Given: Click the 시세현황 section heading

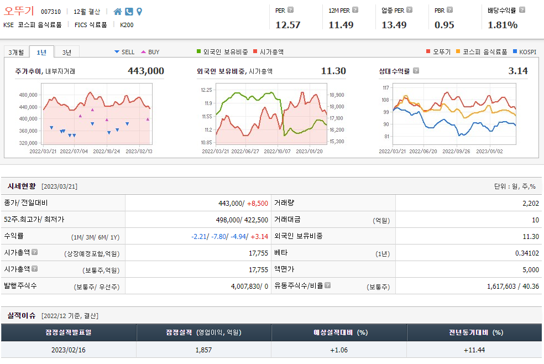Looking at the screenshot, I should point(22,186).
